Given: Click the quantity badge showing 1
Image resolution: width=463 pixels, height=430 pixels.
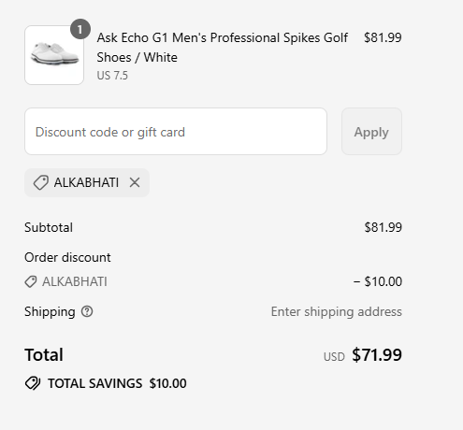Looking at the screenshot, I should click(80, 29).
